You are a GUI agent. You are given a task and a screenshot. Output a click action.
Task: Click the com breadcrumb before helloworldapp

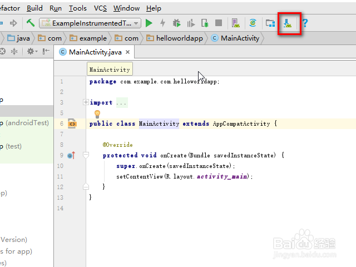pos(126,38)
